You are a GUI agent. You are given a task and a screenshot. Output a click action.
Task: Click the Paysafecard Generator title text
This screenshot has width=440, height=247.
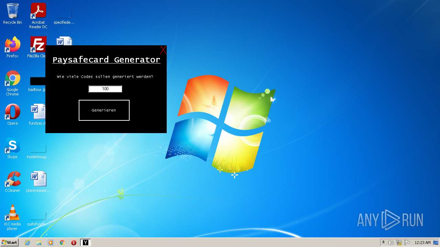click(106, 60)
